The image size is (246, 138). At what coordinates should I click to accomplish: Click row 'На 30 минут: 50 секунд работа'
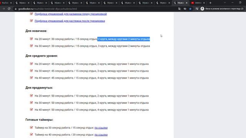(91, 103)
